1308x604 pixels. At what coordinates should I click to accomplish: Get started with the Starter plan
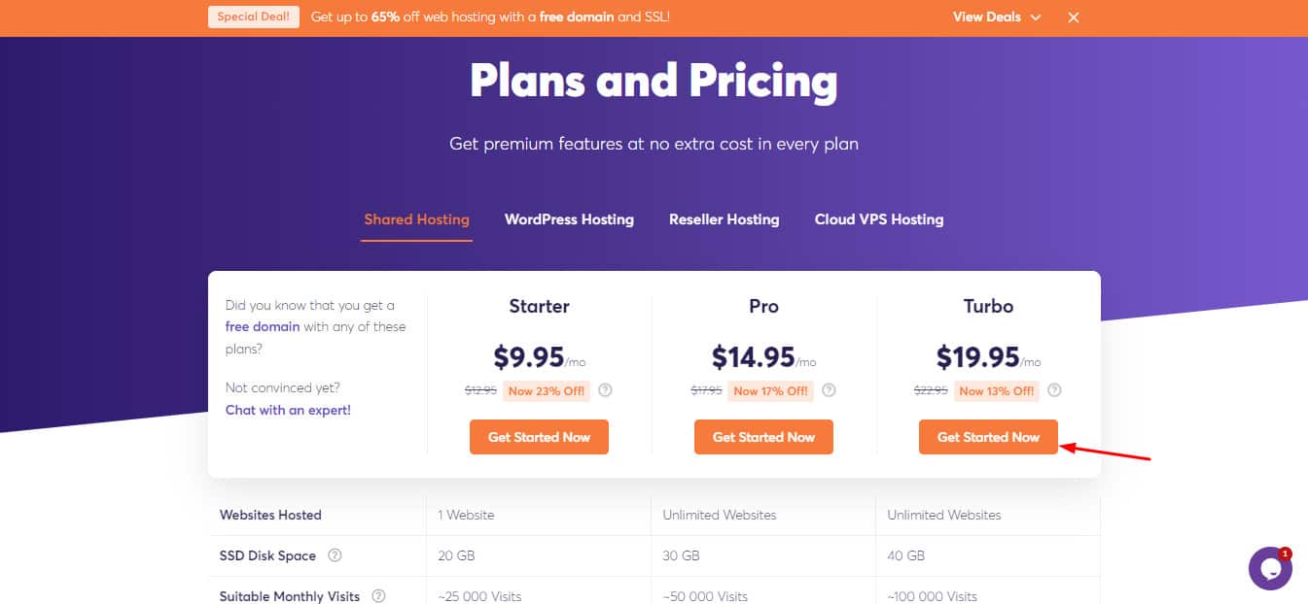click(539, 437)
